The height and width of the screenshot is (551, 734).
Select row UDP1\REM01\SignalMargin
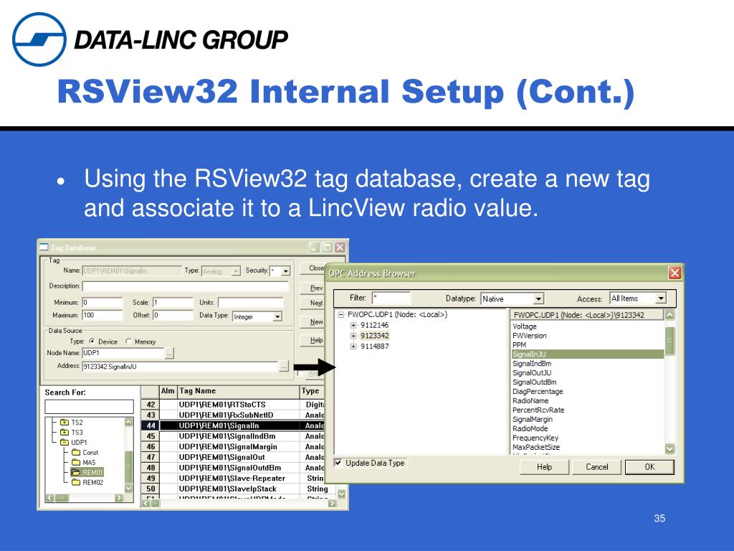233,446
